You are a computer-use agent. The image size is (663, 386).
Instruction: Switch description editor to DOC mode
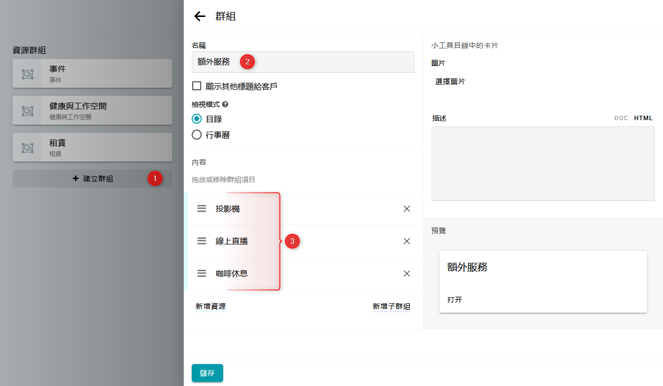(621, 118)
